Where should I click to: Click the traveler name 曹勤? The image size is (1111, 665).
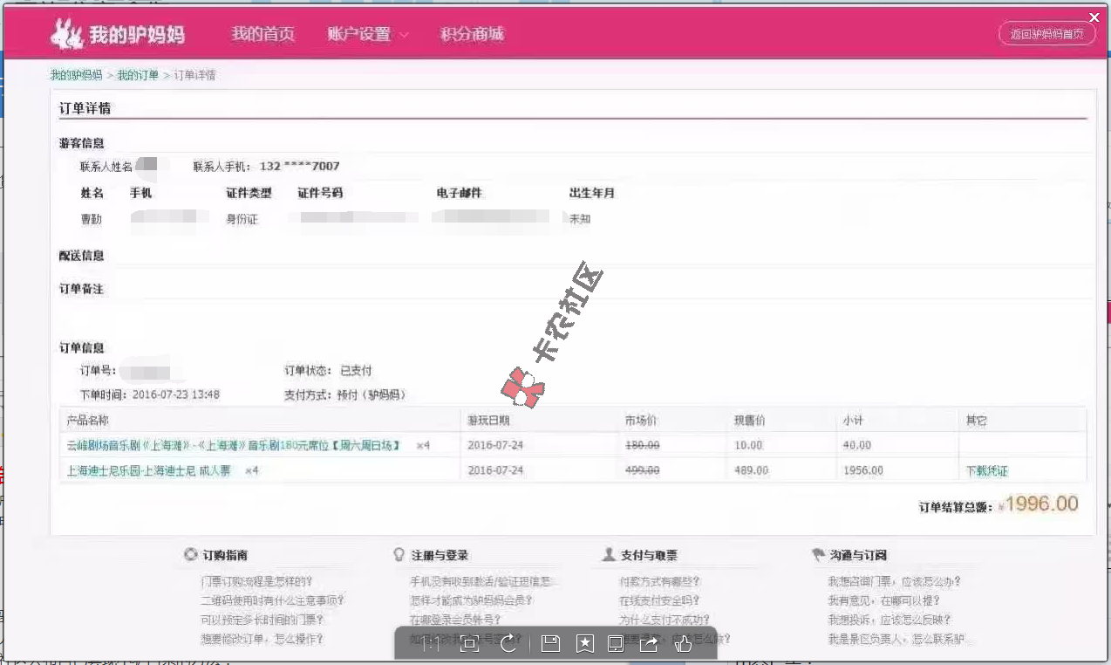(x=92, y=219)
